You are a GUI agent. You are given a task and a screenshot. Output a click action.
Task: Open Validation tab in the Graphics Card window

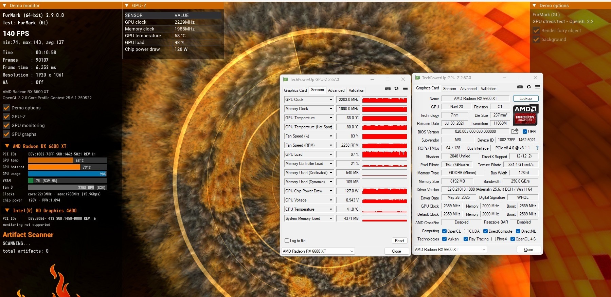point(488,89)
